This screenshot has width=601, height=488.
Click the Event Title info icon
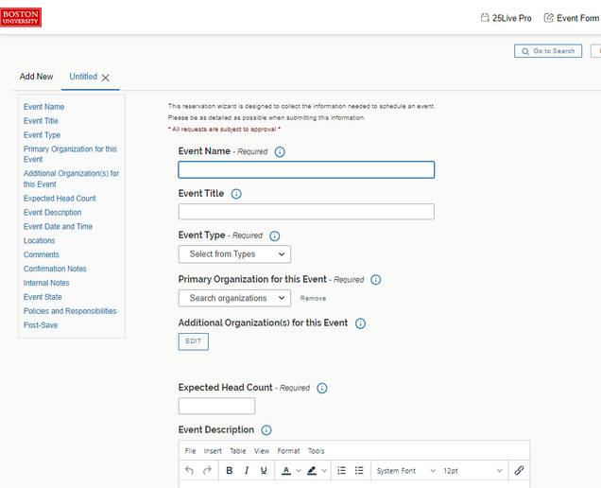(236, 194)
